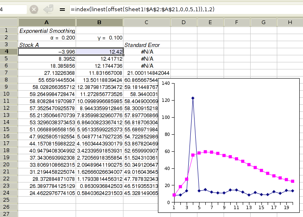Click the 'Standard Error' label cell
The width and height of the screenshot is (303, 217).
tap(147, 45)
